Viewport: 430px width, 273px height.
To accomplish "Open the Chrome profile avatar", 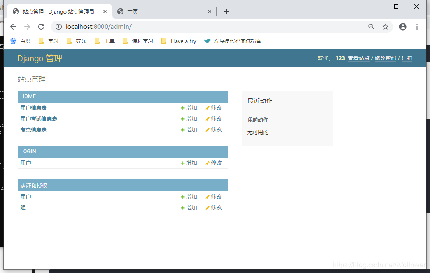I will tap(402, 27).
